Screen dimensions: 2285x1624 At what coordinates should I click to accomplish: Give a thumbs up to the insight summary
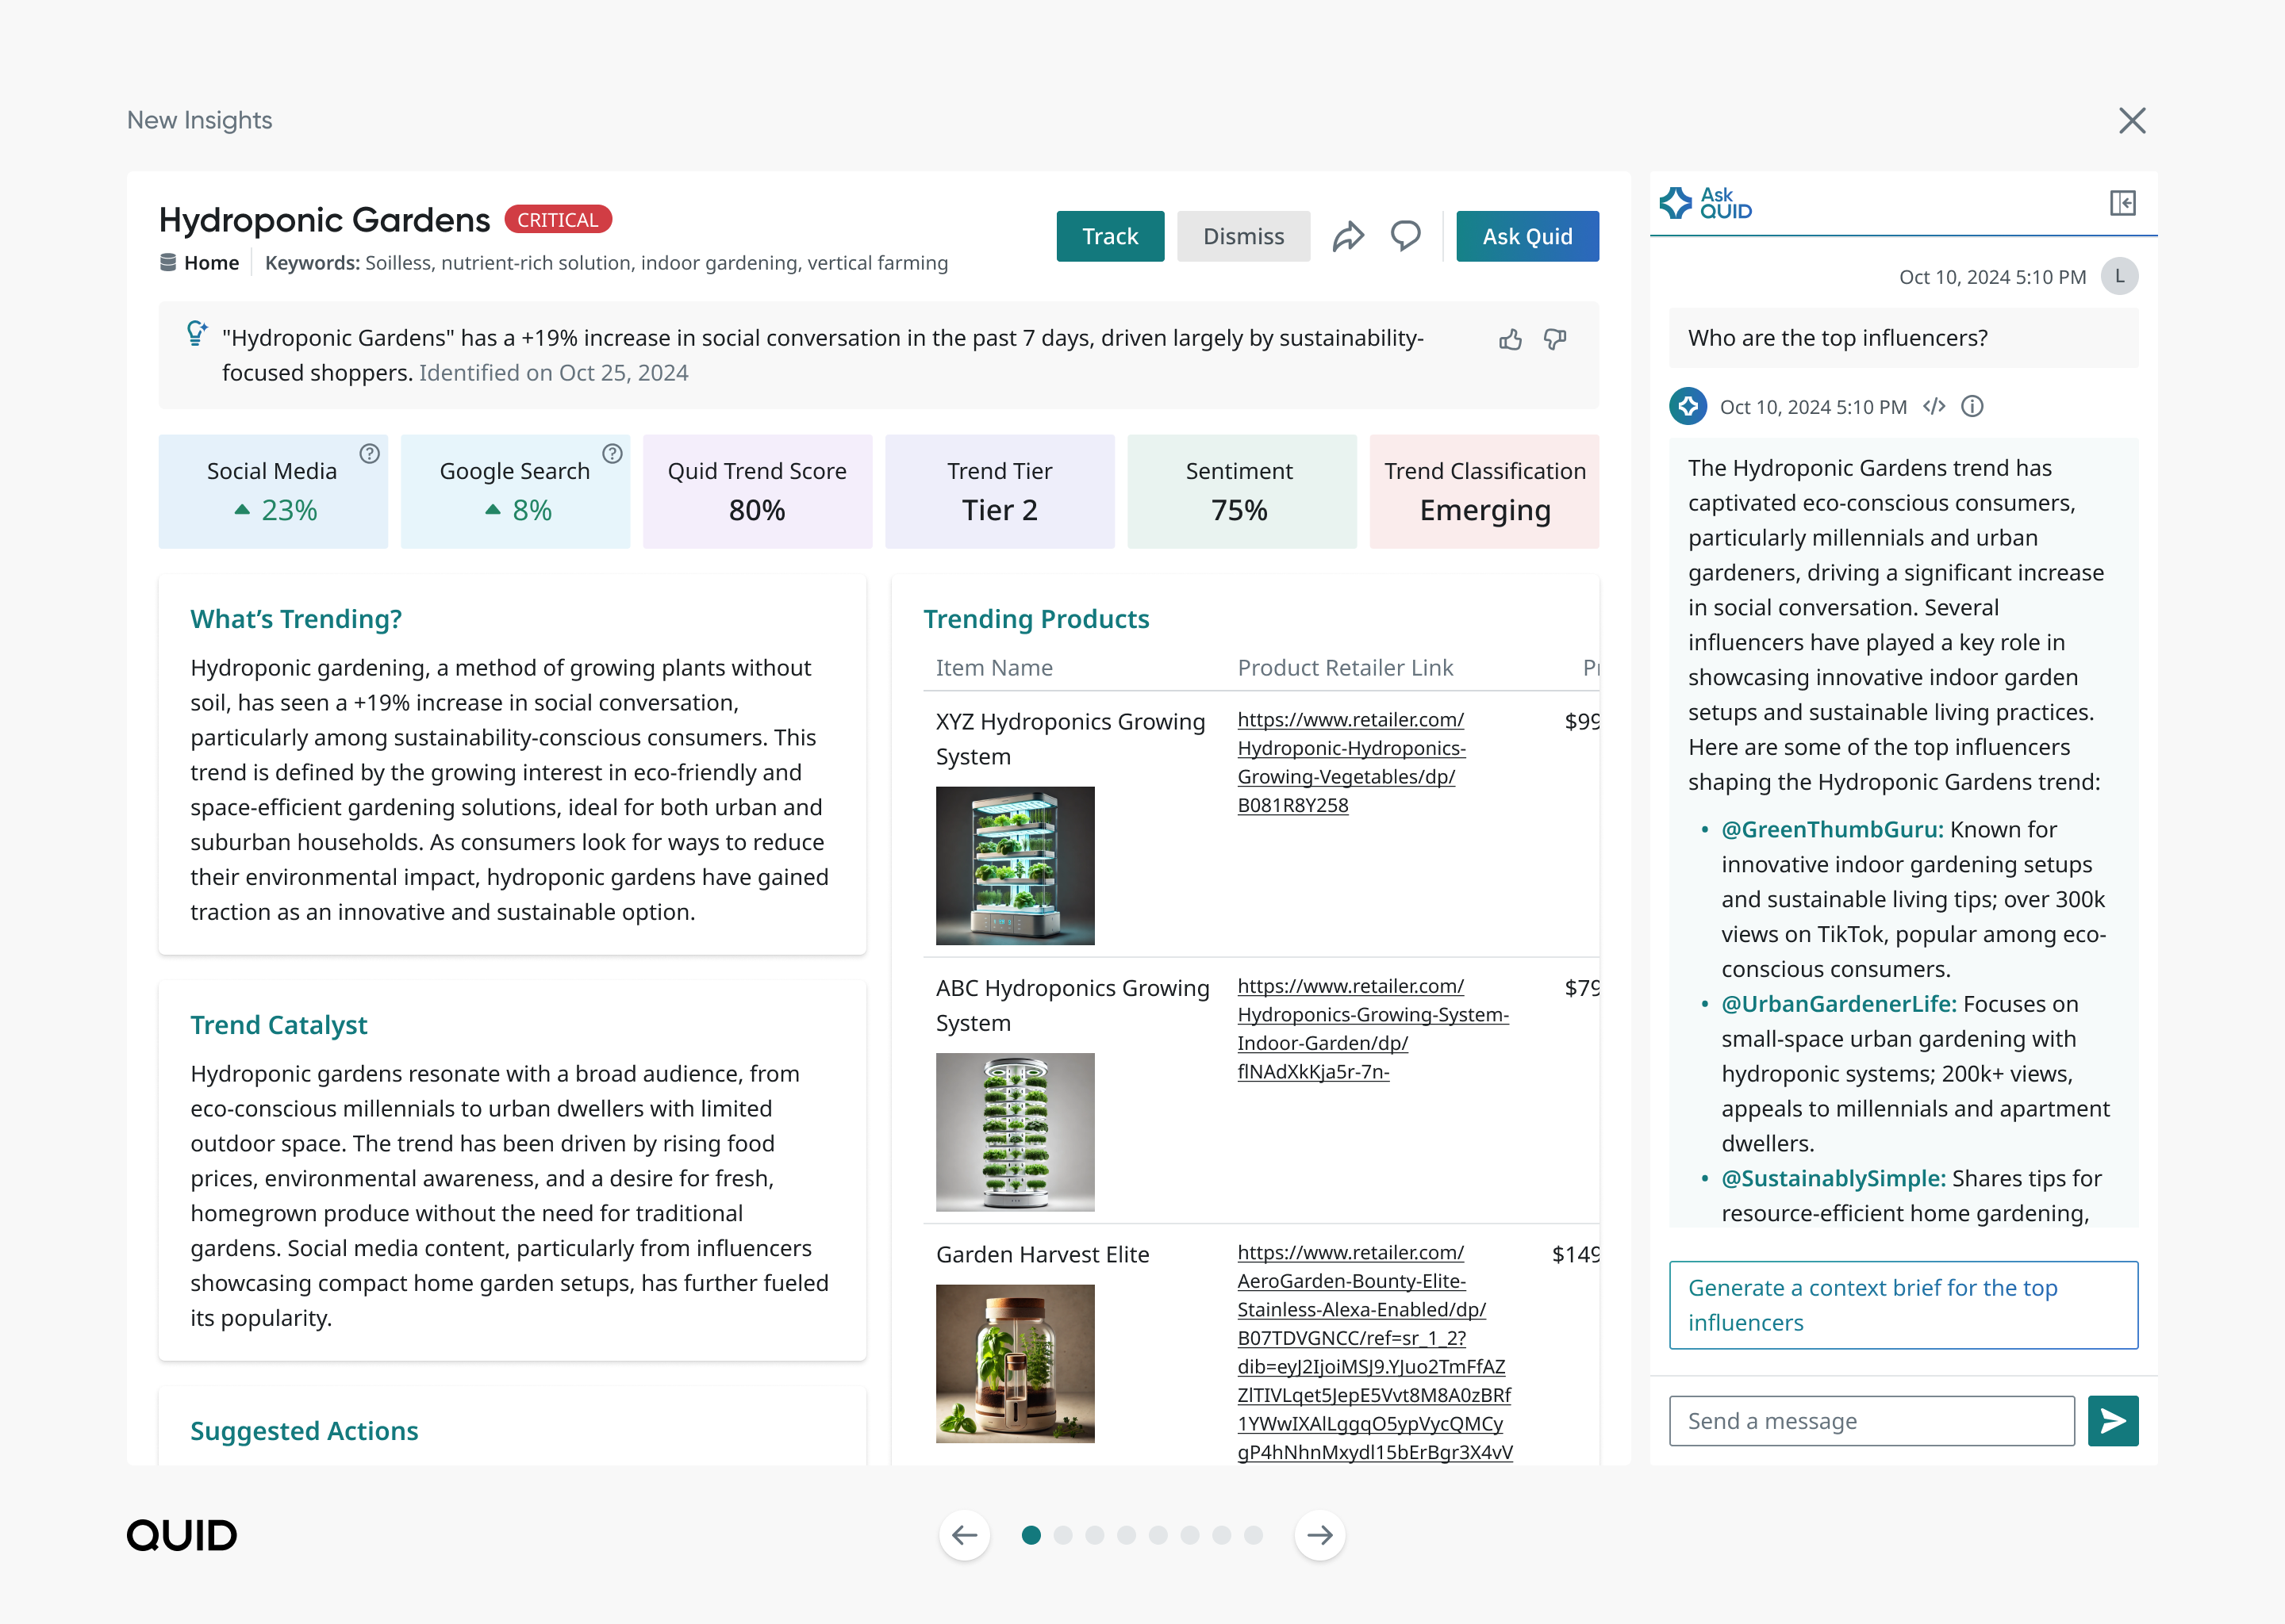coord(1511,340)
